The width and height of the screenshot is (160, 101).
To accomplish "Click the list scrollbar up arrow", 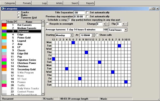I will coord(43,21).
